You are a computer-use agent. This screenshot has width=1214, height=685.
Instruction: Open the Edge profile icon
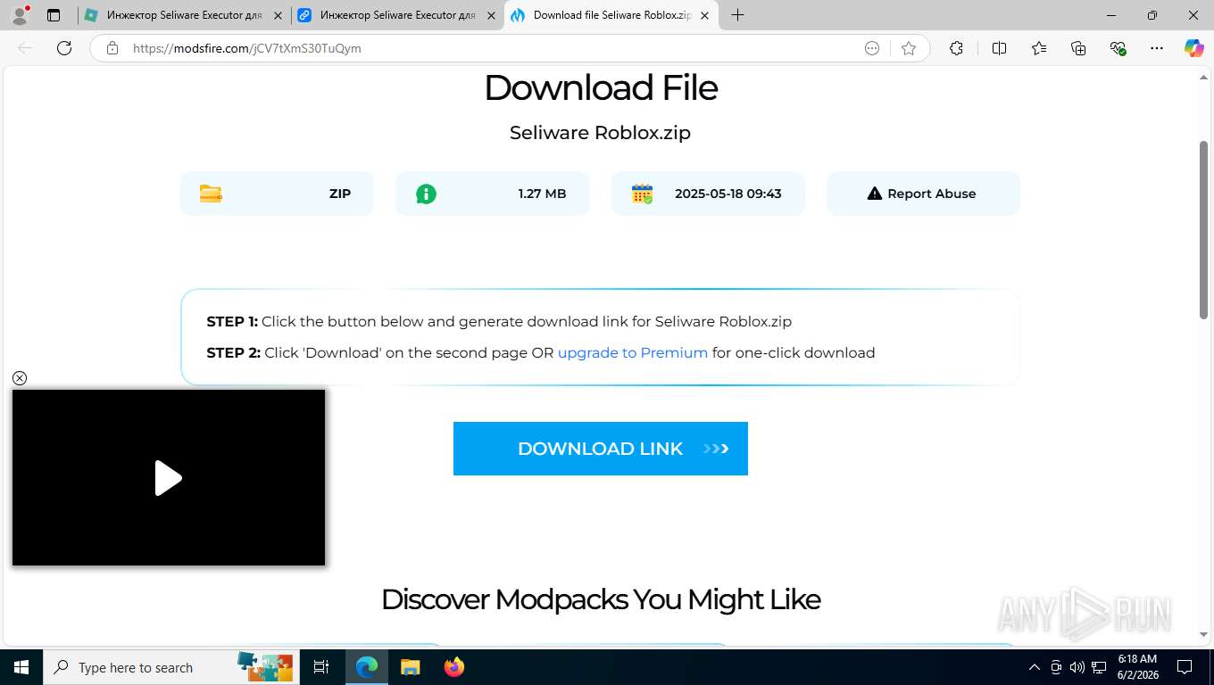click(20, 15)
